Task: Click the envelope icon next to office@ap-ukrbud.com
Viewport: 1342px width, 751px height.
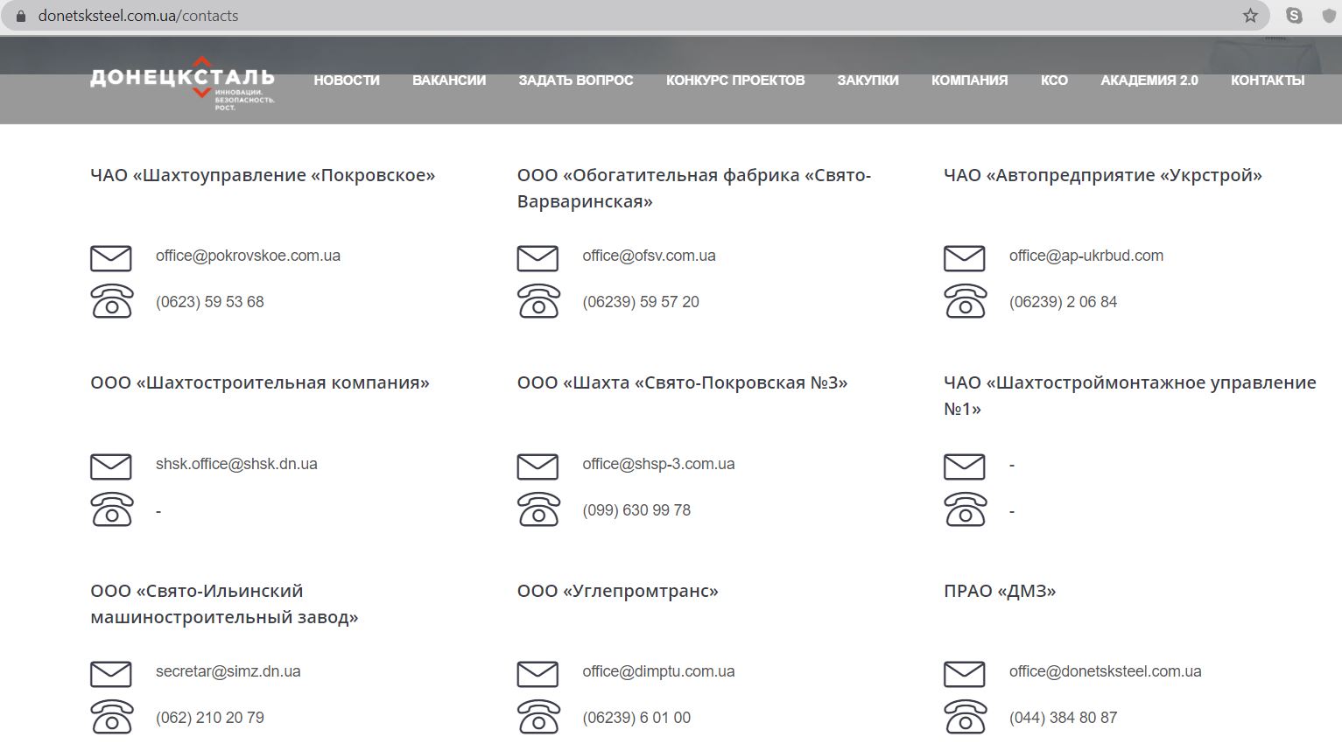Action: click(965, 258)
